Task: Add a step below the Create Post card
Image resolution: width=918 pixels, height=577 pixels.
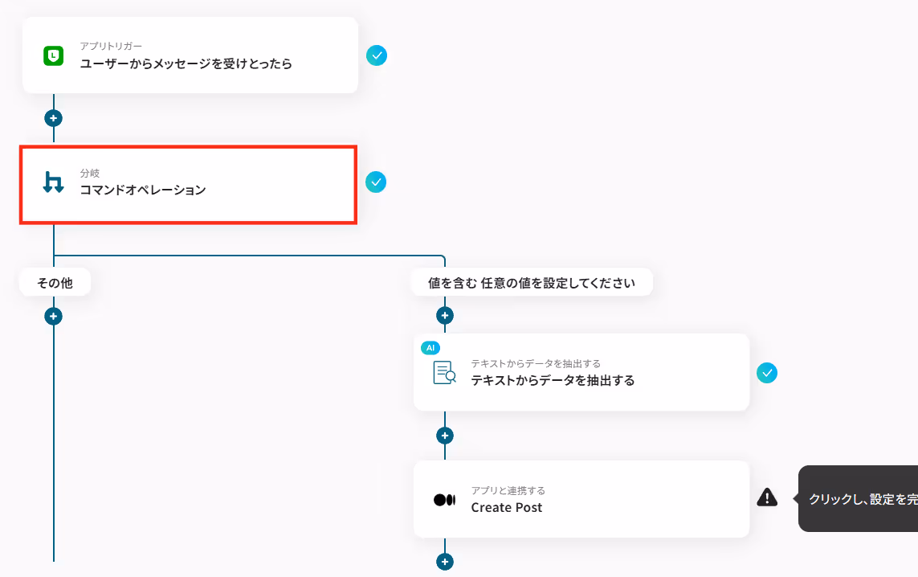Action: point(445,562)
